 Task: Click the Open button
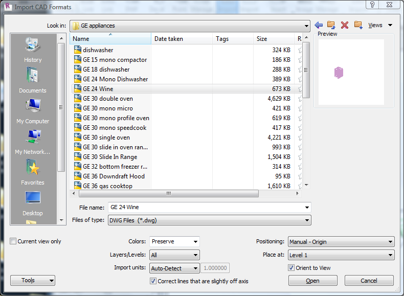click(x=313, y=281)
